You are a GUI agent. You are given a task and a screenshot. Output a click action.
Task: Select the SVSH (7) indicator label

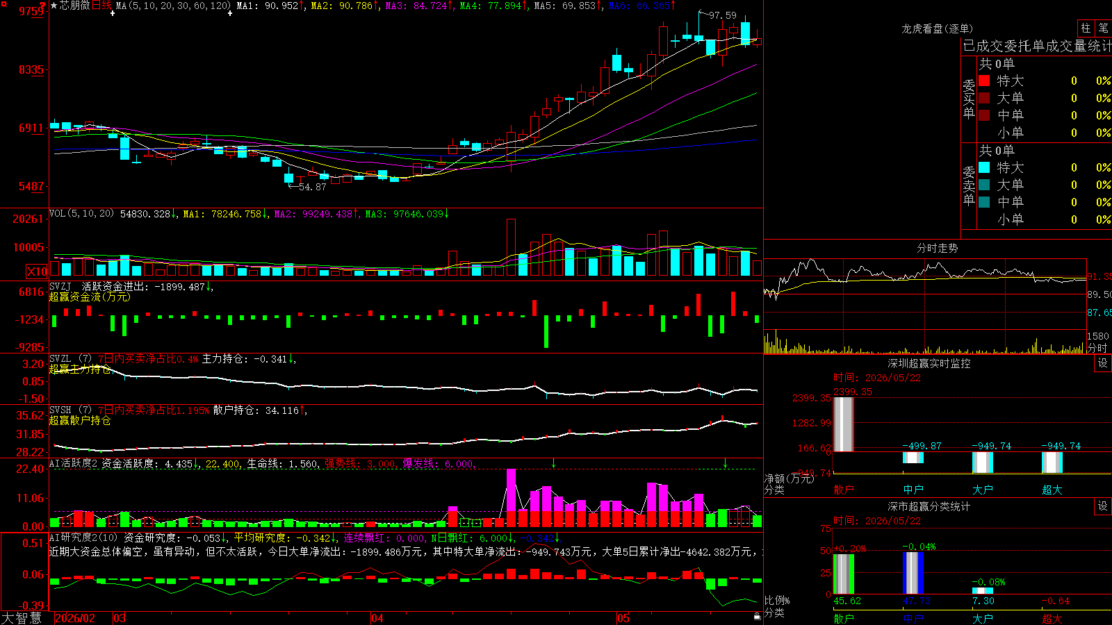70,410
